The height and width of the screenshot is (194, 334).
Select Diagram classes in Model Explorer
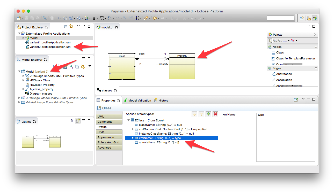click(x=39, y=94)
